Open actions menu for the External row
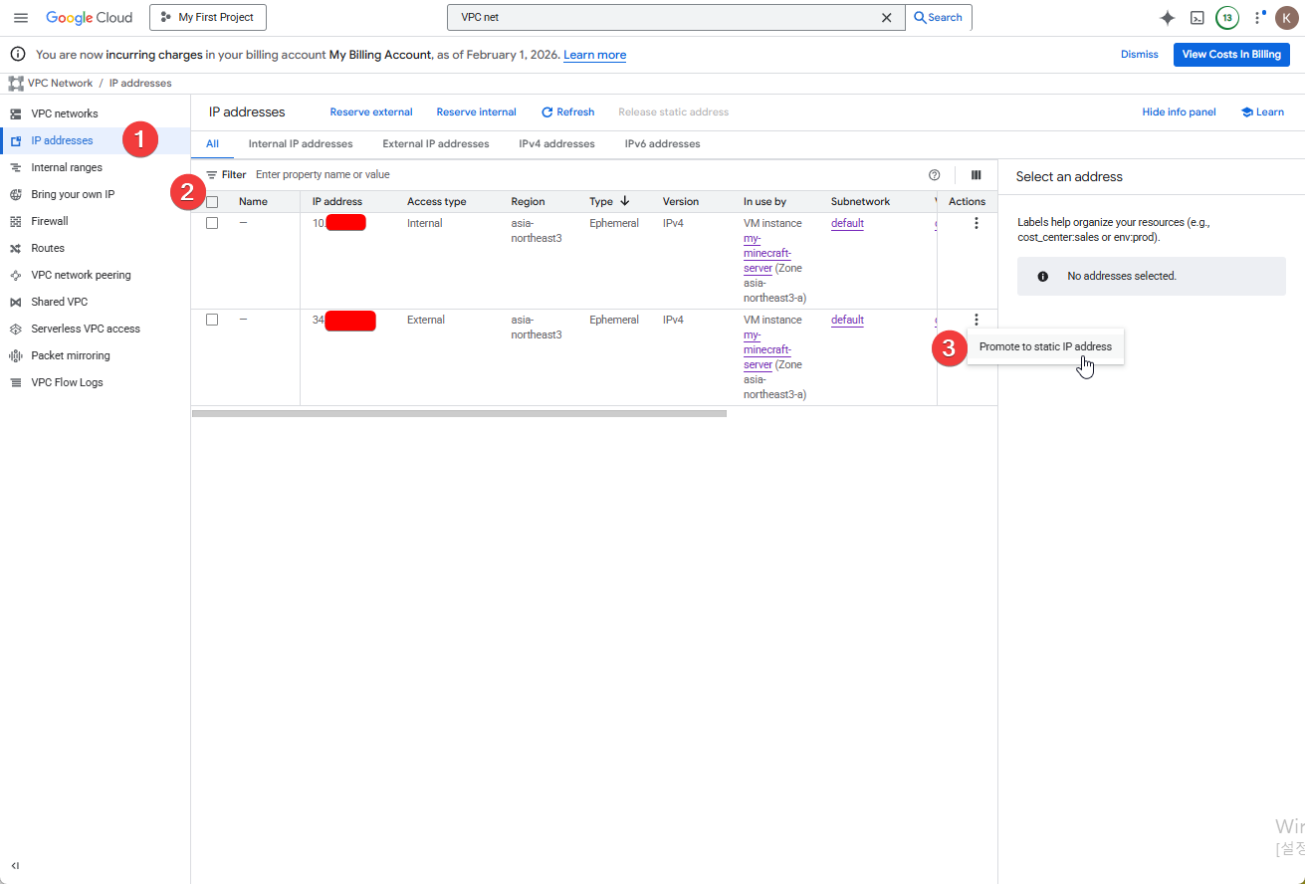This screenshot has height=884, width=1305. [977, 321]
